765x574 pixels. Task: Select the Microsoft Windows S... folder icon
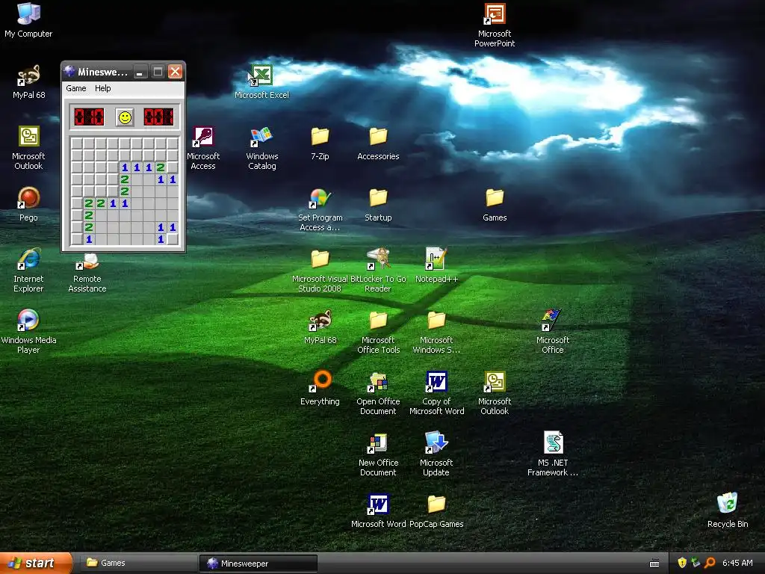click(436, 332)
